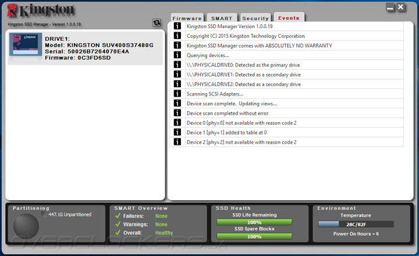This screenshot has height=256, width=419.
Task: Click the Failures green checkmark icon
Action: (x=118, y=216)
